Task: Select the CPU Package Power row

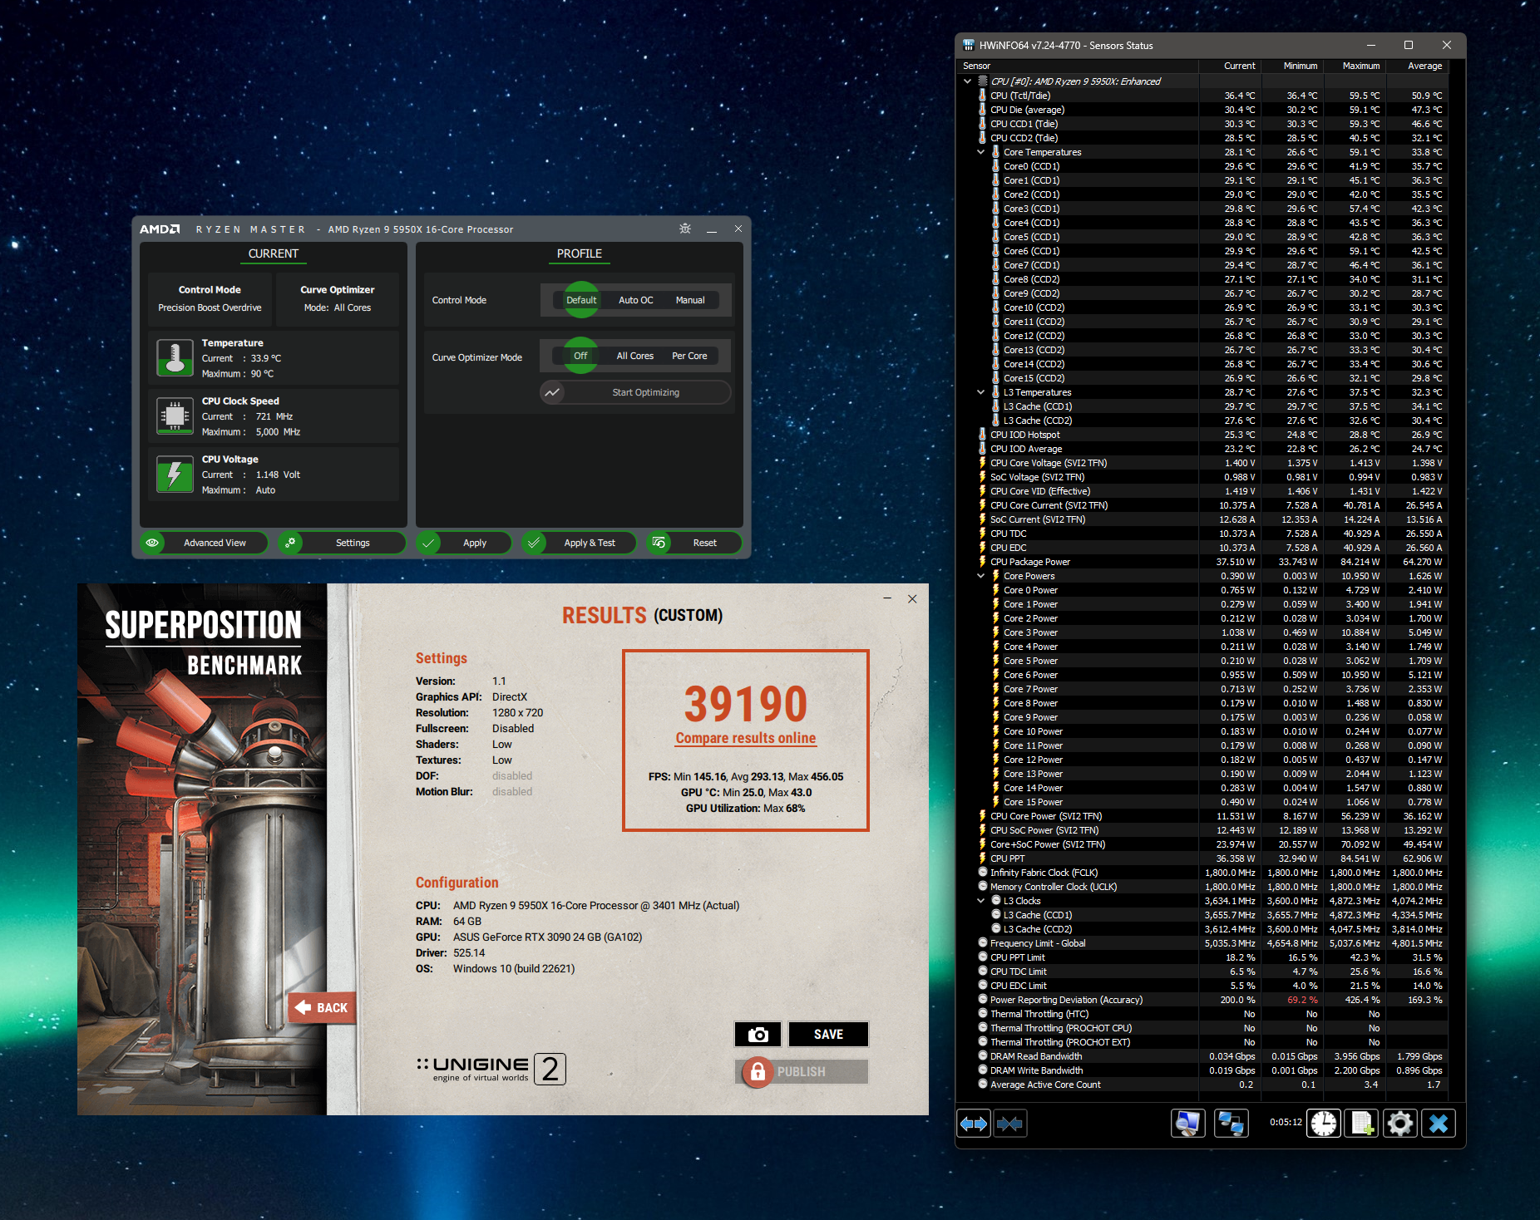Action: point(1202,562)
